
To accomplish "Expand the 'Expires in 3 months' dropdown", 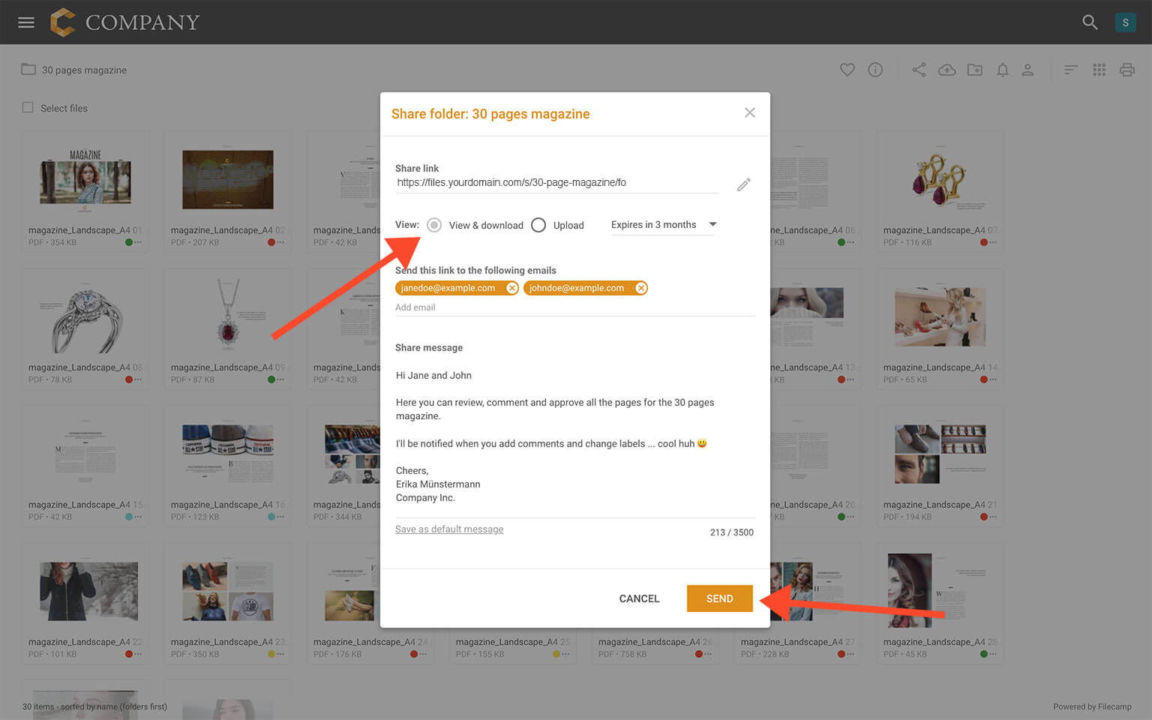I will (663, 225).
